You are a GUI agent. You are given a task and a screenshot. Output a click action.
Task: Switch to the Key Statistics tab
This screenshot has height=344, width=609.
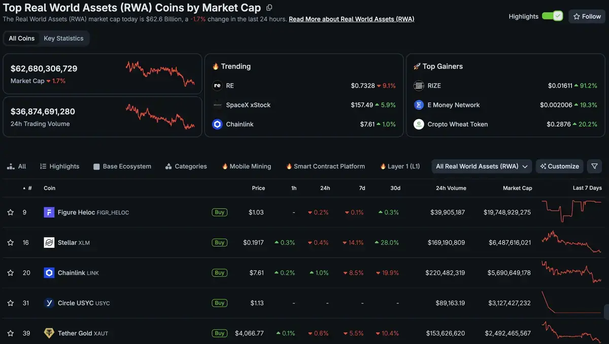63,39
